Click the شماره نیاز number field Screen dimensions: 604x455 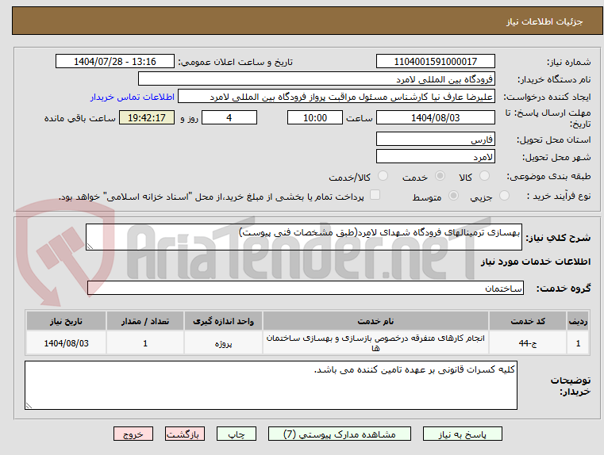click(x=435, y=61)
